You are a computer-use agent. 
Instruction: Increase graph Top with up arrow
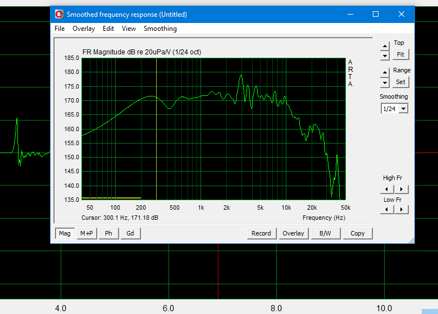385,46
